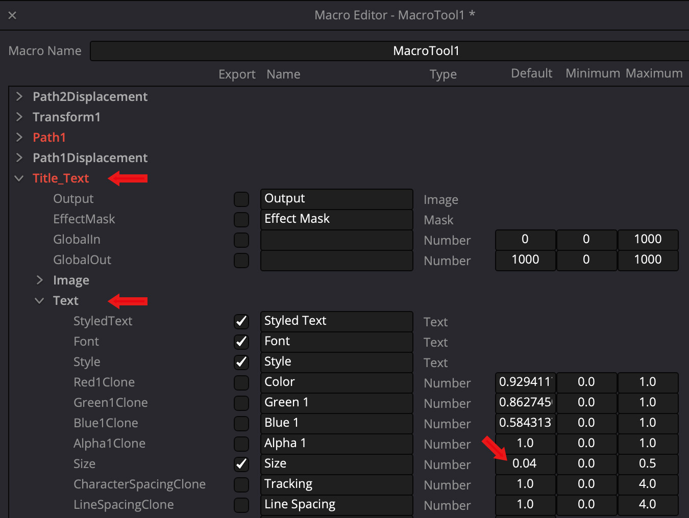Select the Path1Displacement tree item
The width and height of the screenshot is (689, 518).
[90, 158]
